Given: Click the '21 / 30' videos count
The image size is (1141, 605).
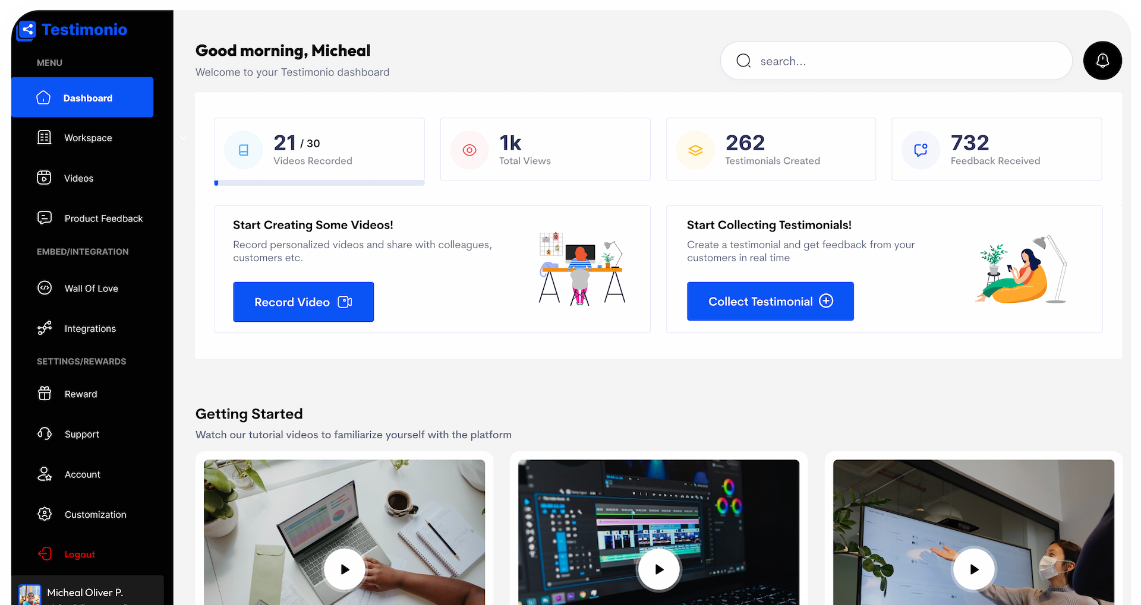Looking at the screenshot, I should 297,142.
